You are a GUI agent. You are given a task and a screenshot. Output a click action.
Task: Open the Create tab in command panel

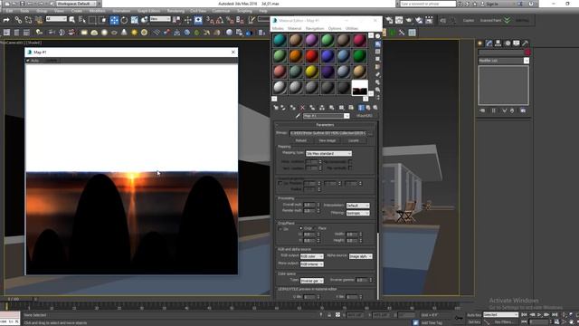(480, 43)
